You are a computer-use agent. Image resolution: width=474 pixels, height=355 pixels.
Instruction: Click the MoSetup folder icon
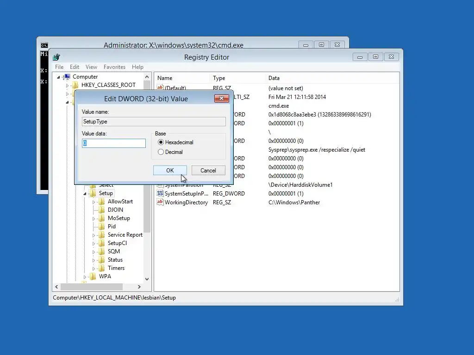tap(102, 218)
